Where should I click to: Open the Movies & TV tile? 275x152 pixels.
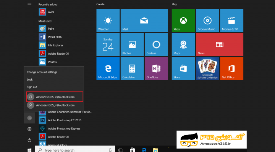point(231,21)
